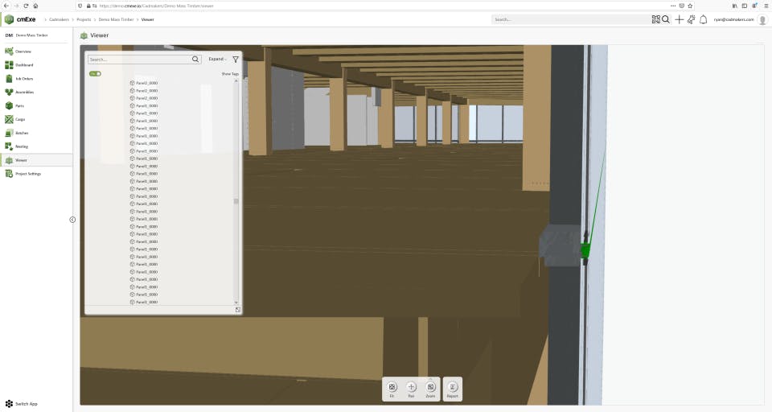Click the celebration icon next to the bell

(x=692, y=19)
